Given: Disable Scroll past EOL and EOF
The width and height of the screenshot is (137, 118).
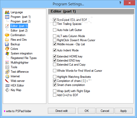Looking at the screenshot, I should [54, 20].
